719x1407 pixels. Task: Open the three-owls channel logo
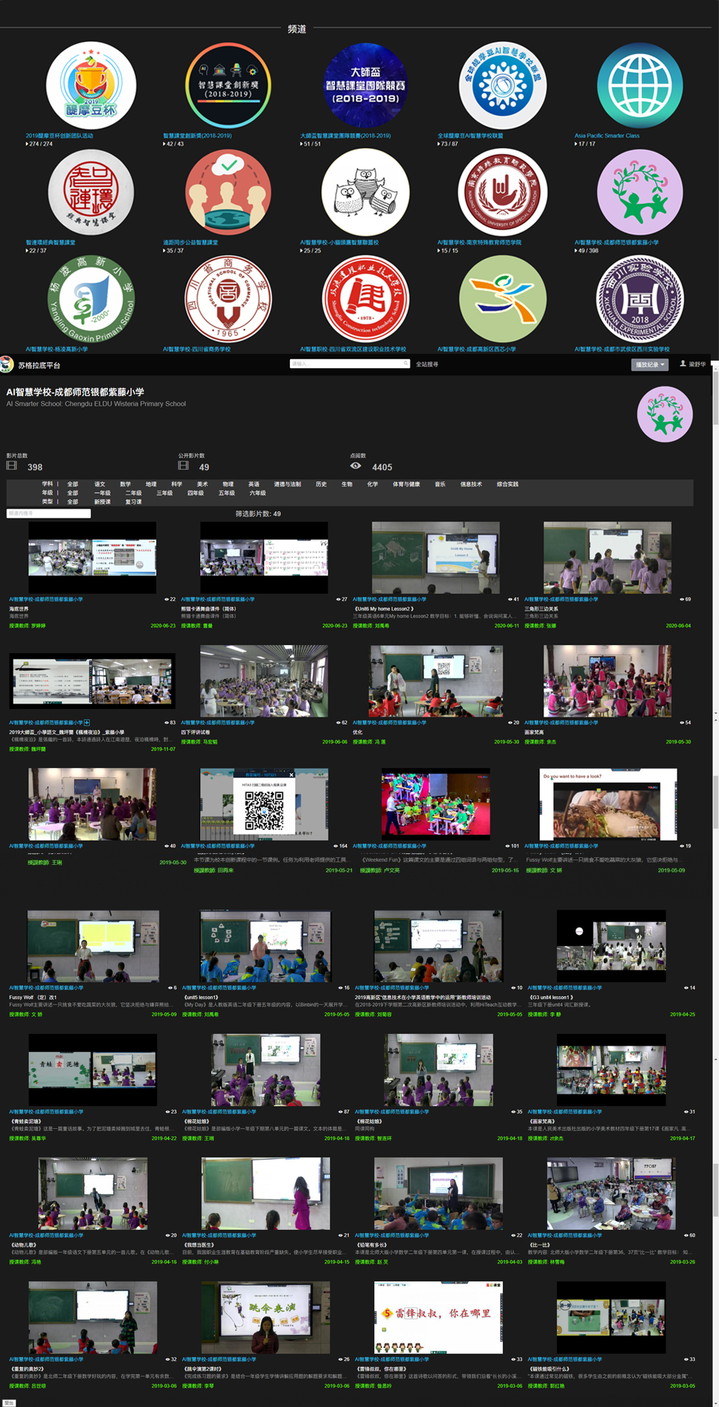(365, 193)
